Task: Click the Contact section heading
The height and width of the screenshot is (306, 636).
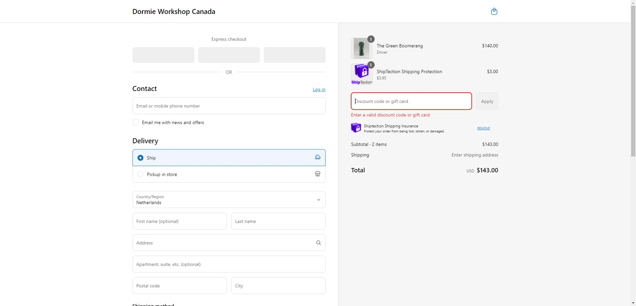Action: click(145, 88)
